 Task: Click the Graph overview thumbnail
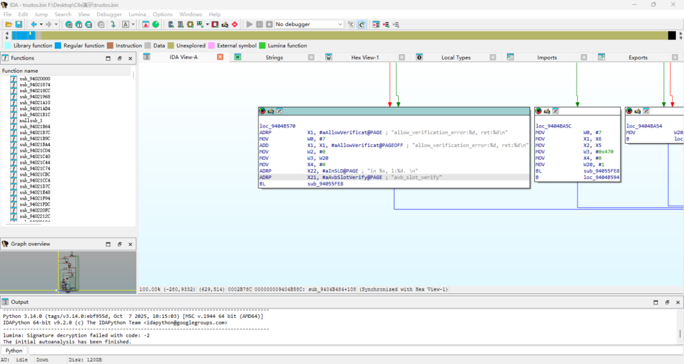click(69, 270)
